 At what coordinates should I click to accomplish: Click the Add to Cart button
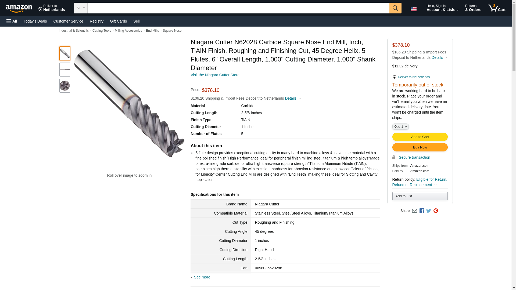point(420,137)
